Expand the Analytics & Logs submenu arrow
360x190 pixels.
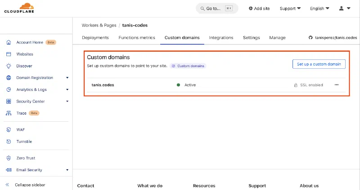(67, 90)
